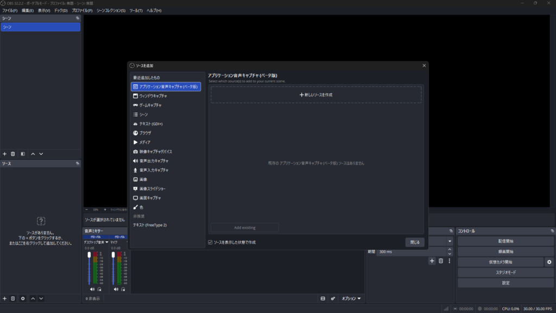The image size is (556, 313).
Task: Click 仮想カメラ開始 button
Action: click(x=501, y=262)
